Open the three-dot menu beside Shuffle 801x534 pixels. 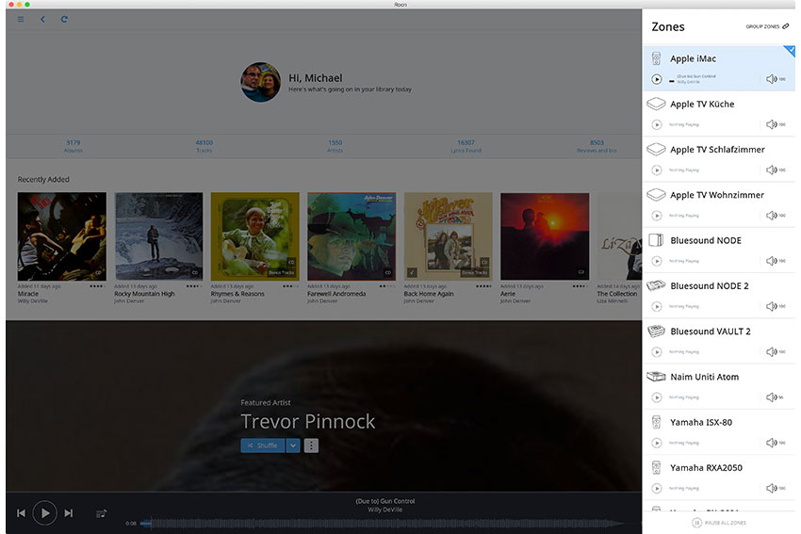(311, 445)
